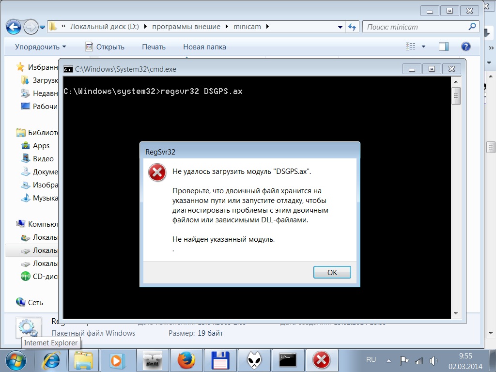Open Windows Media Player taskbar icon

point(116,360)
